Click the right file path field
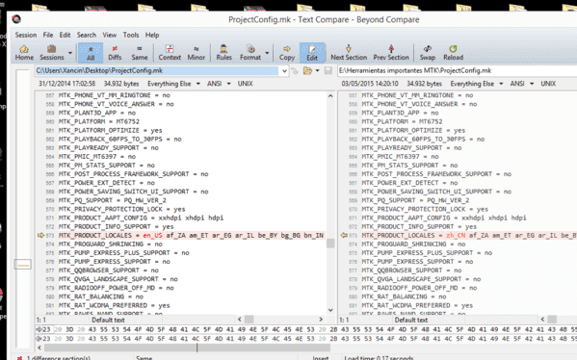Screen dimensions: 577x360 click(x=457, y=70)
